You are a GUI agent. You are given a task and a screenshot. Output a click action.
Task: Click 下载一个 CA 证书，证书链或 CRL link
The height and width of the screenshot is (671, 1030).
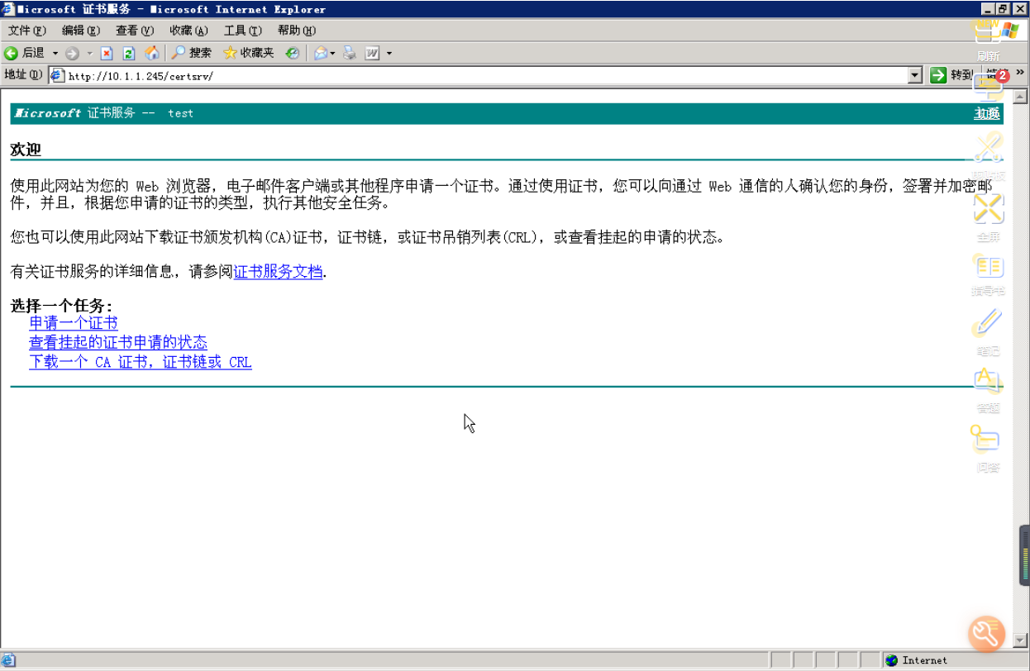(141, 362)
